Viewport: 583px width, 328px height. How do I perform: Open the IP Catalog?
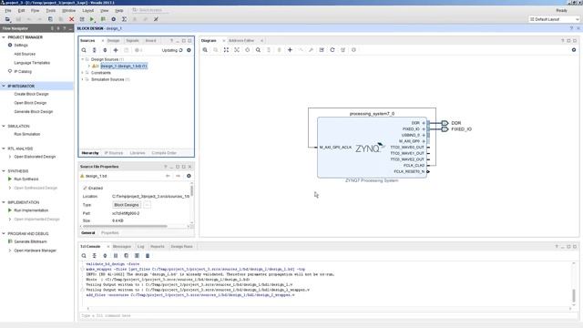tap(23, 71)
